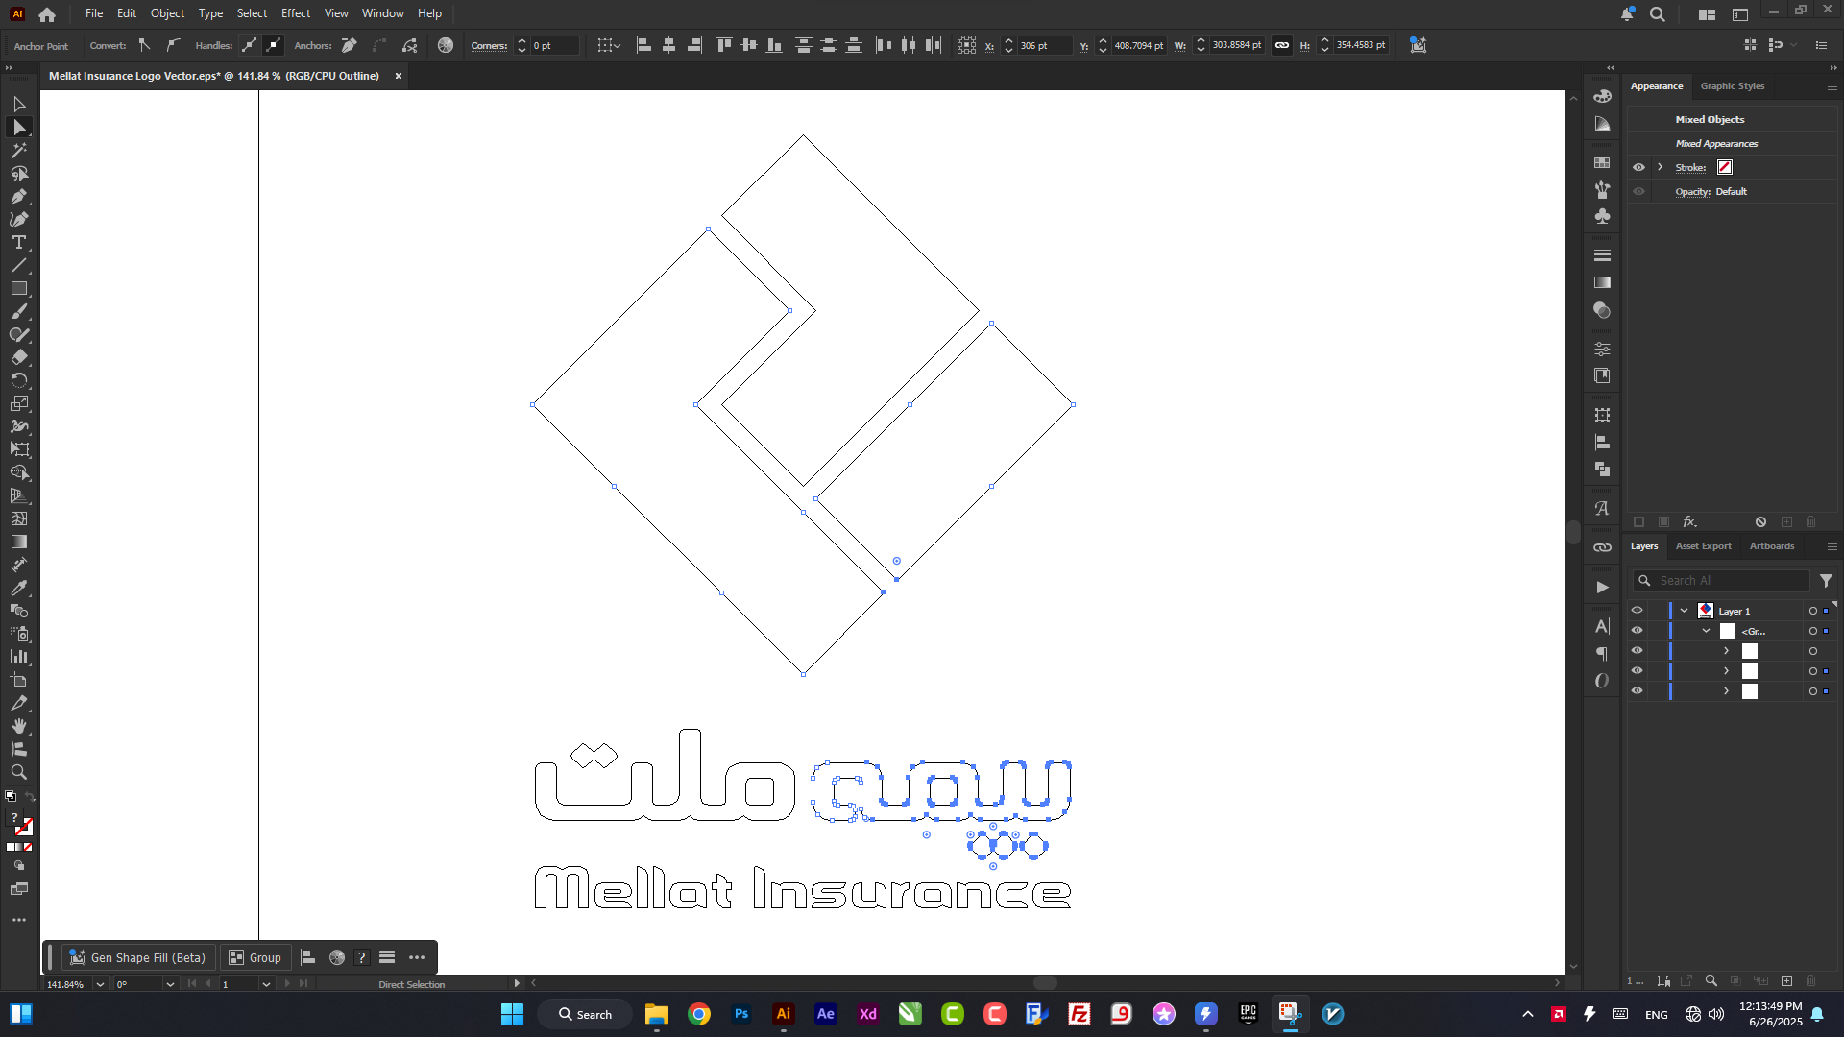Open Add New Effect fx button
The image size is (1844, 1037).
1689,522
